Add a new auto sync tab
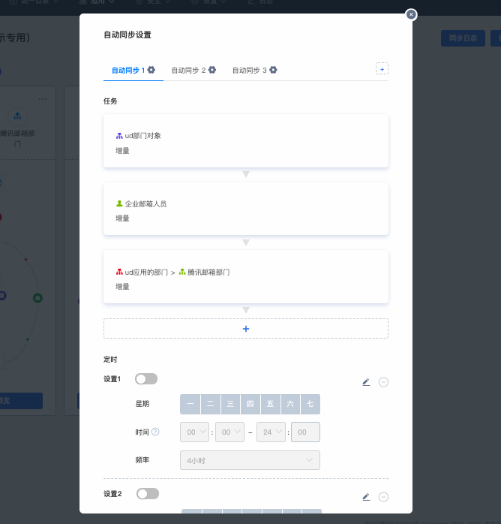Image resolution: width=501 pixels, height=524 pixels. [x=382, y=69]
